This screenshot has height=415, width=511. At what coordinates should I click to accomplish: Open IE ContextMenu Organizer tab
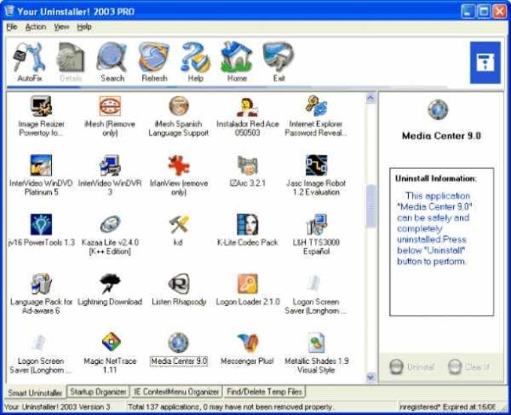[176, 392]
